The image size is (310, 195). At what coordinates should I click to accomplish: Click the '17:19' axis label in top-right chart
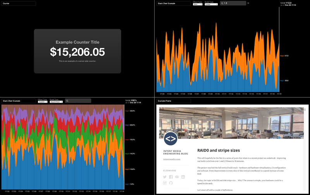click(x=279, y=94)
